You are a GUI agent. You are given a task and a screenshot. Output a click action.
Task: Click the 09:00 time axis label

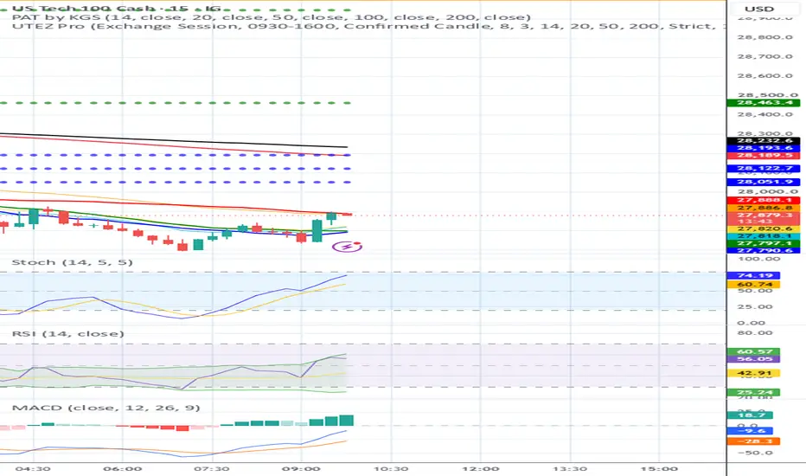[302, 469]
